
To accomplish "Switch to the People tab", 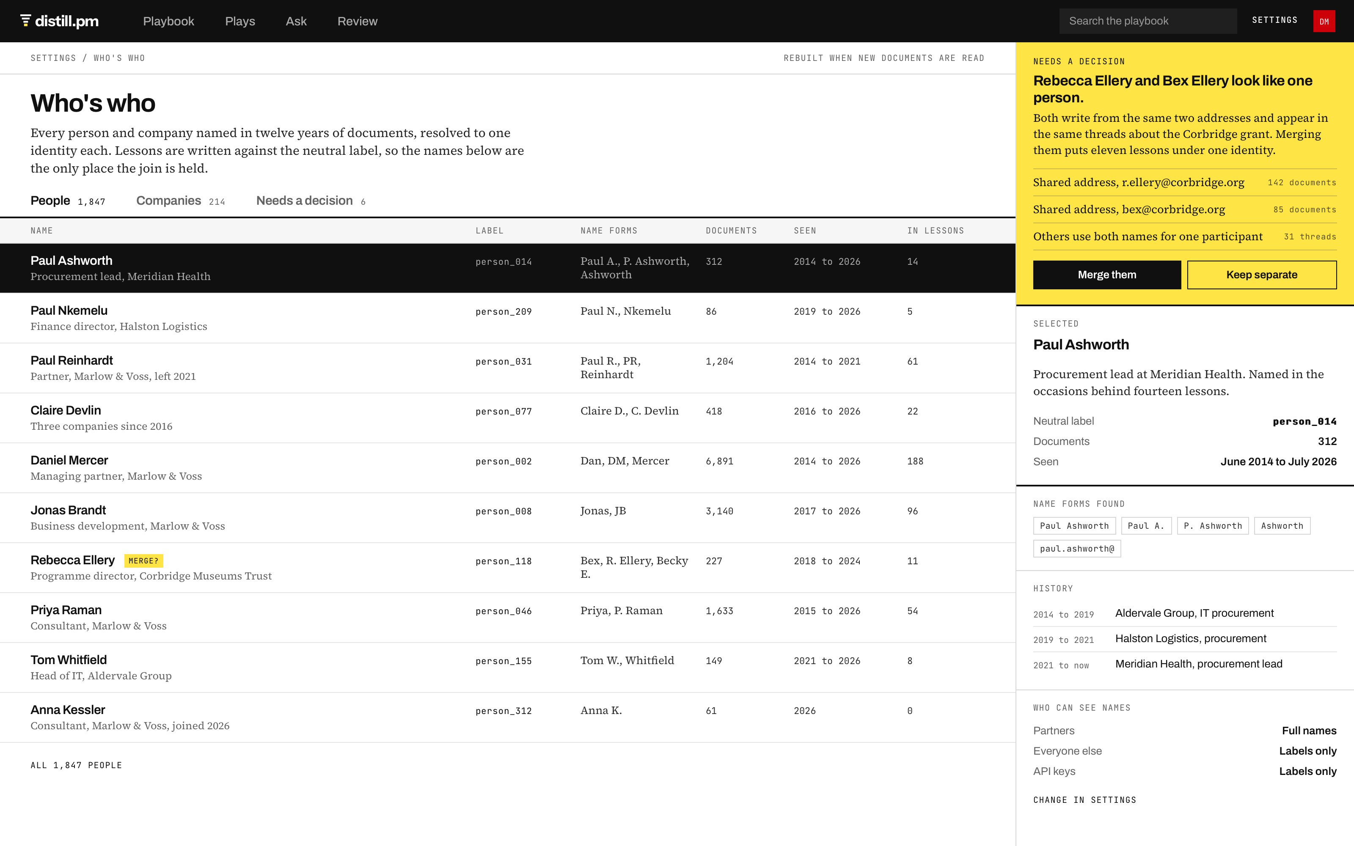I will 68,201.
